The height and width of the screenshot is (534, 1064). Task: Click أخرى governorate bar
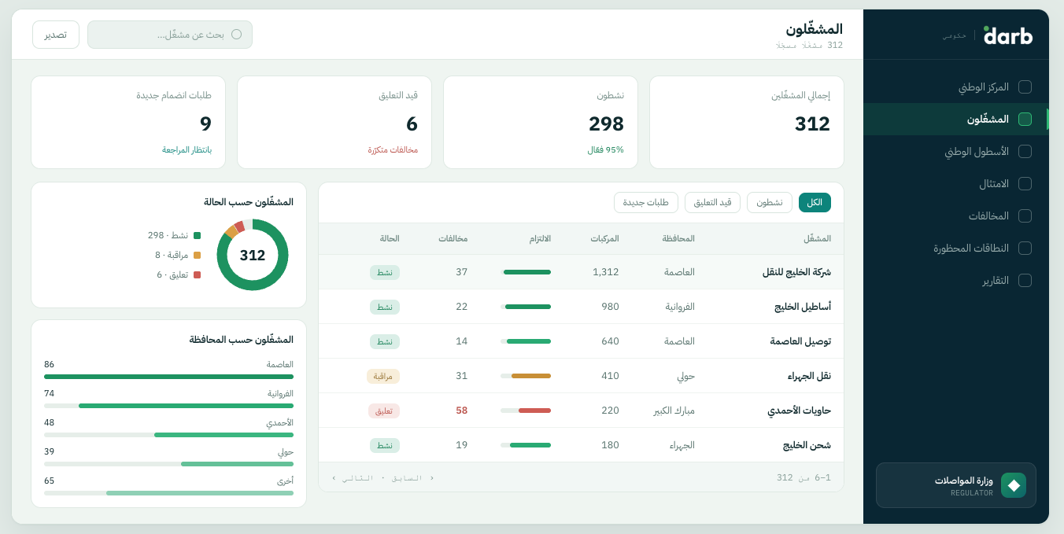click(x=168, y=493)
